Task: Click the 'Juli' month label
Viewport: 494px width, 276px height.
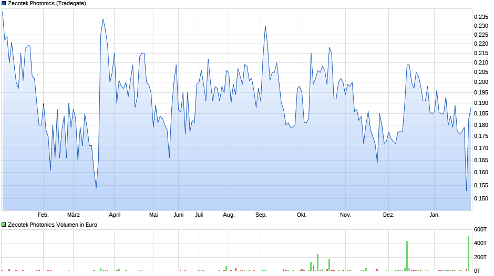Action: click(x=199, y=215)
